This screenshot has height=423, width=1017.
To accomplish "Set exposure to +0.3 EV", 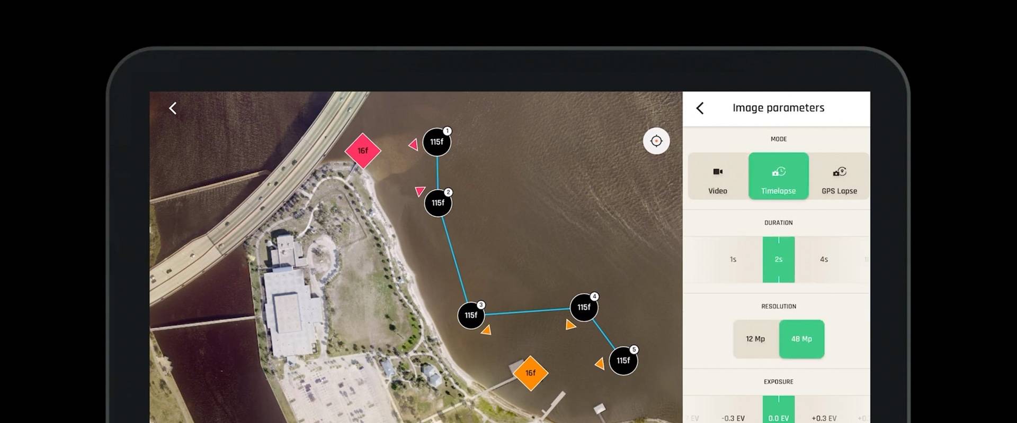I will 824,418.
